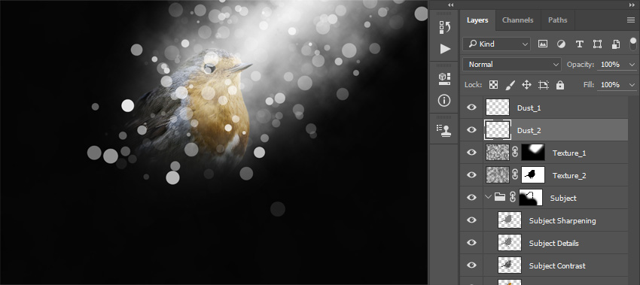The height and width of the screenshot is (285, 640).
Task: Open the 3D panel icon
Action: tap(445, 79)
